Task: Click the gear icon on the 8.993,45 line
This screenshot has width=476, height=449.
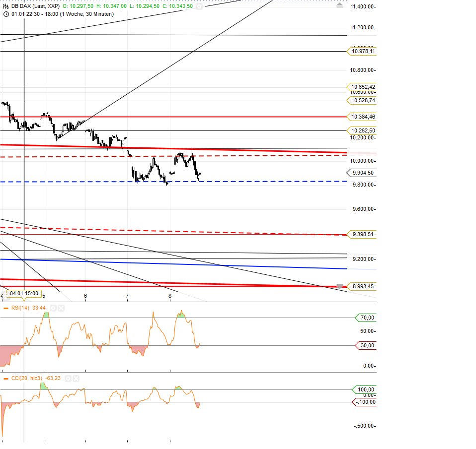Action: click(x=339, y=286)
